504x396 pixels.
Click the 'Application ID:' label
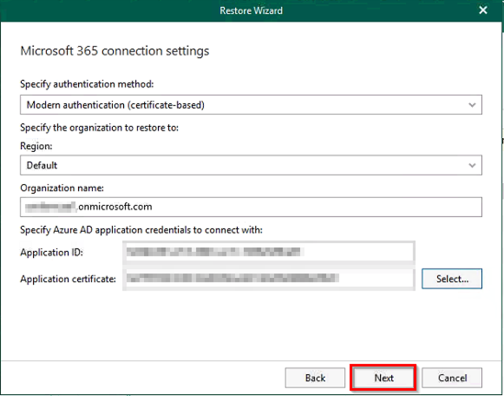pos(52,253)
